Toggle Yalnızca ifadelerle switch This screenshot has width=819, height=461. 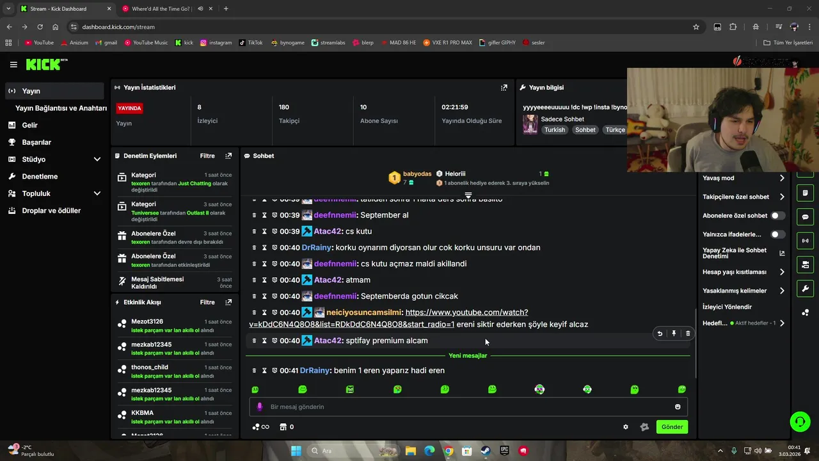[x=777, y=234]
